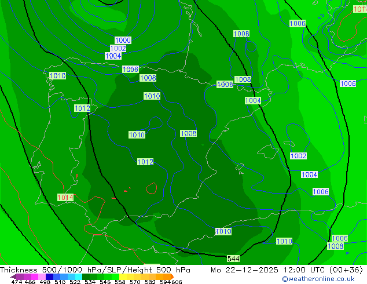Click the 1012 label on the northern Spanish coast
The height and width of the screenshot is (284, 367).
pos(82,108)
